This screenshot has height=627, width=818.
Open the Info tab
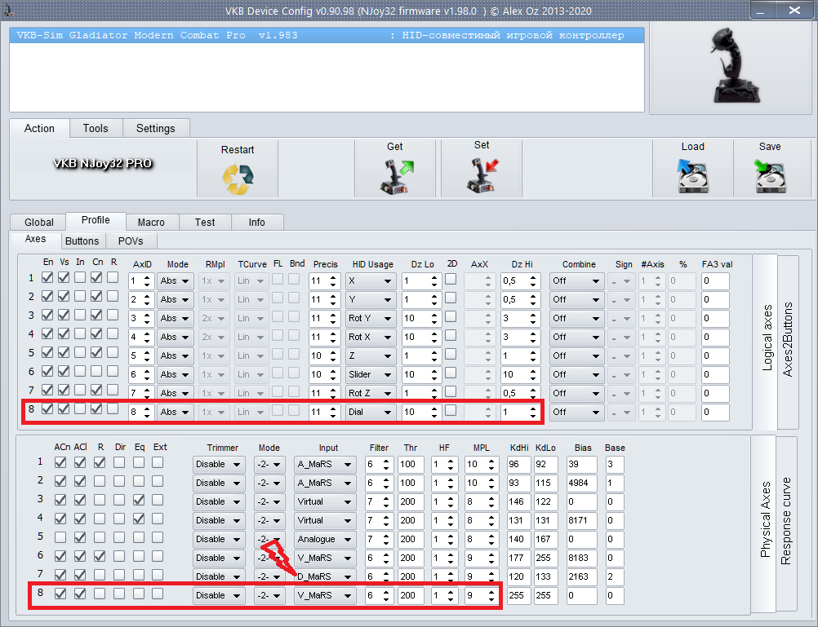click(256, 222)
